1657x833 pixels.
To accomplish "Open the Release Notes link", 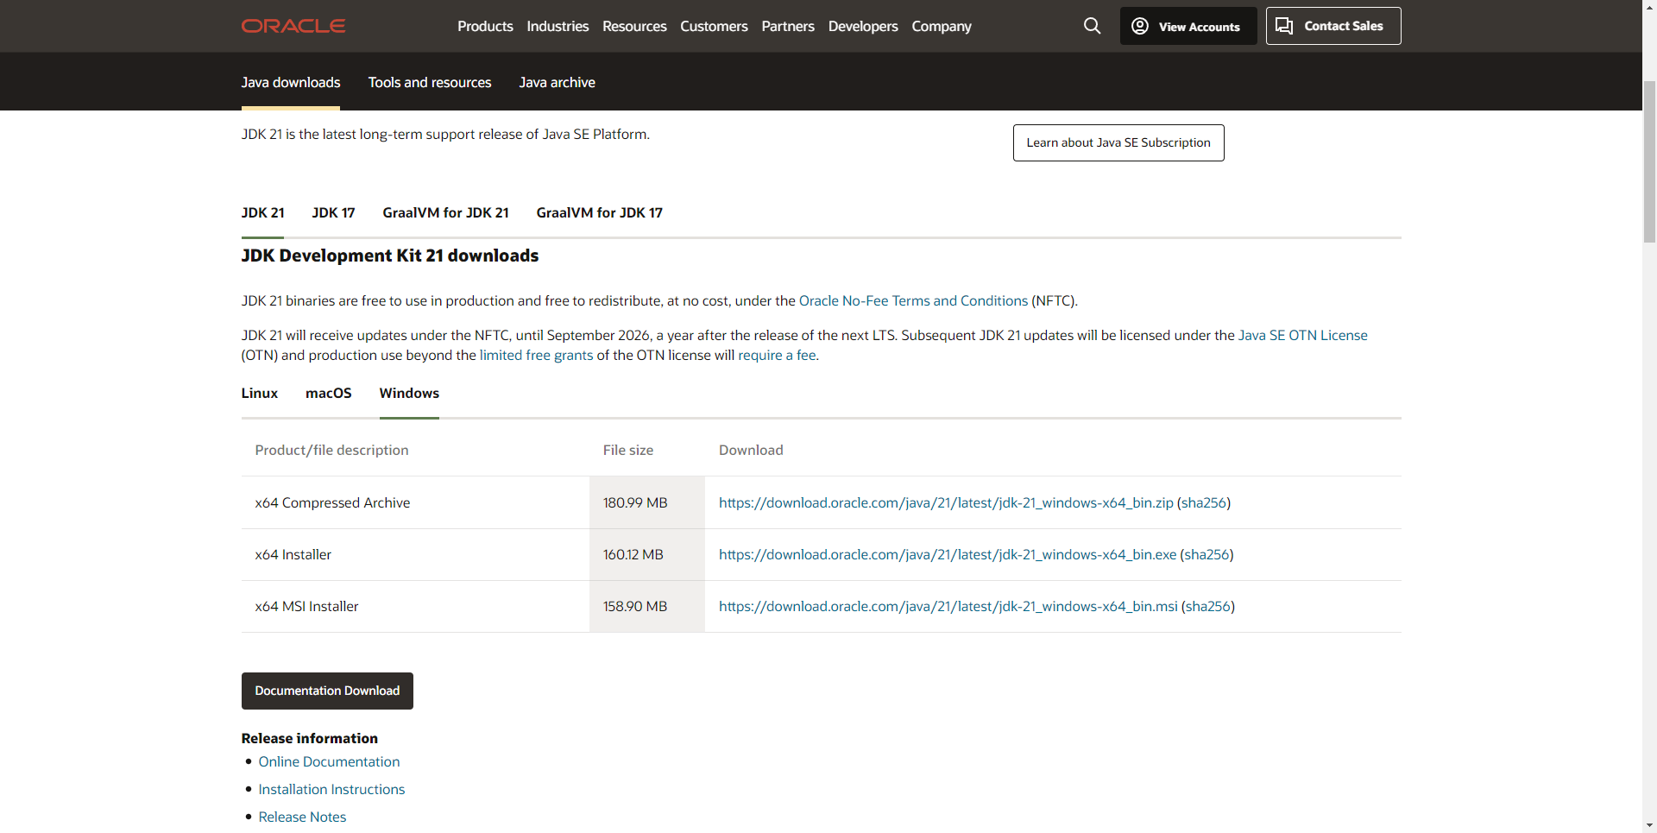I will (x=302, y=817).
